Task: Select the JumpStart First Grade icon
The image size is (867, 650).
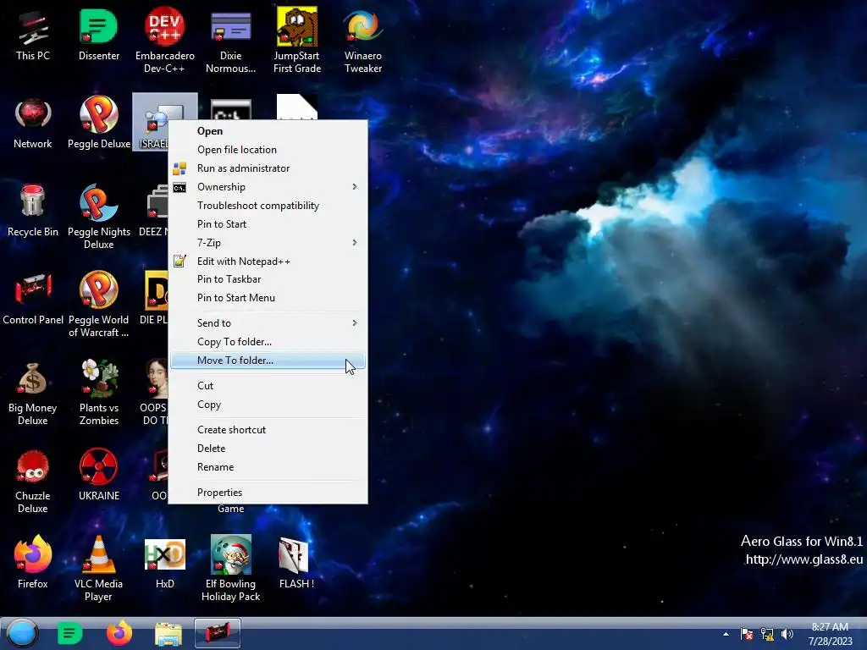Action: 297,40
